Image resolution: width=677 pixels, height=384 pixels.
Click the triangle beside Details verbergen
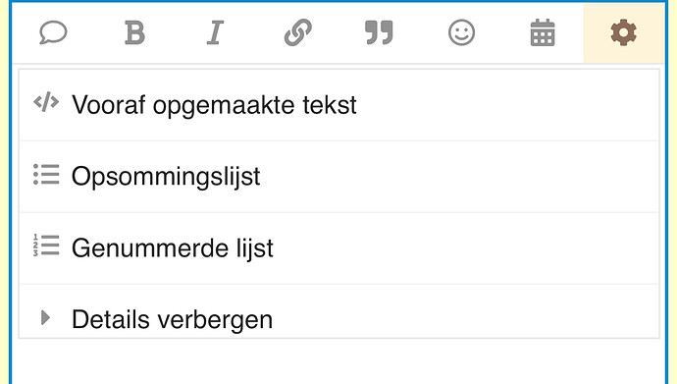(x=45, y=317)
